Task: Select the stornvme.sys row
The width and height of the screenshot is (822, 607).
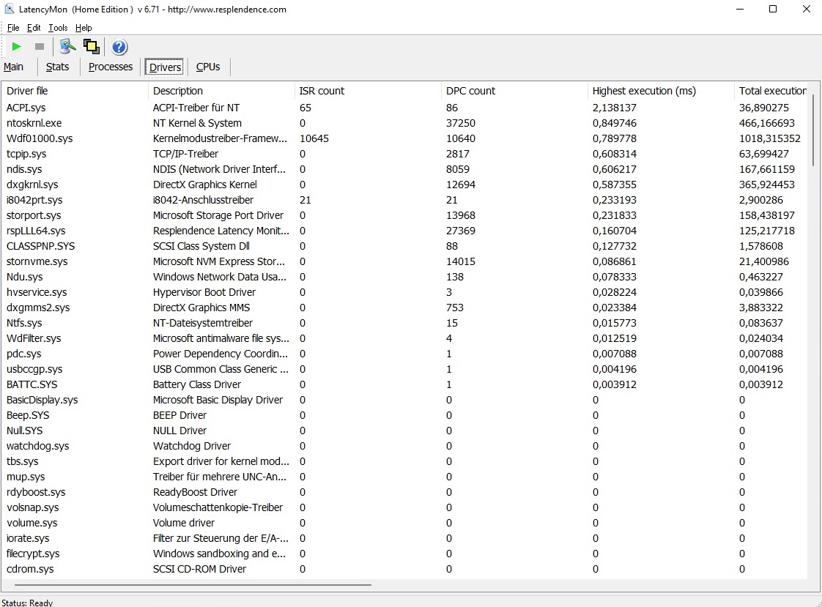Action: (x=404, y=261)
